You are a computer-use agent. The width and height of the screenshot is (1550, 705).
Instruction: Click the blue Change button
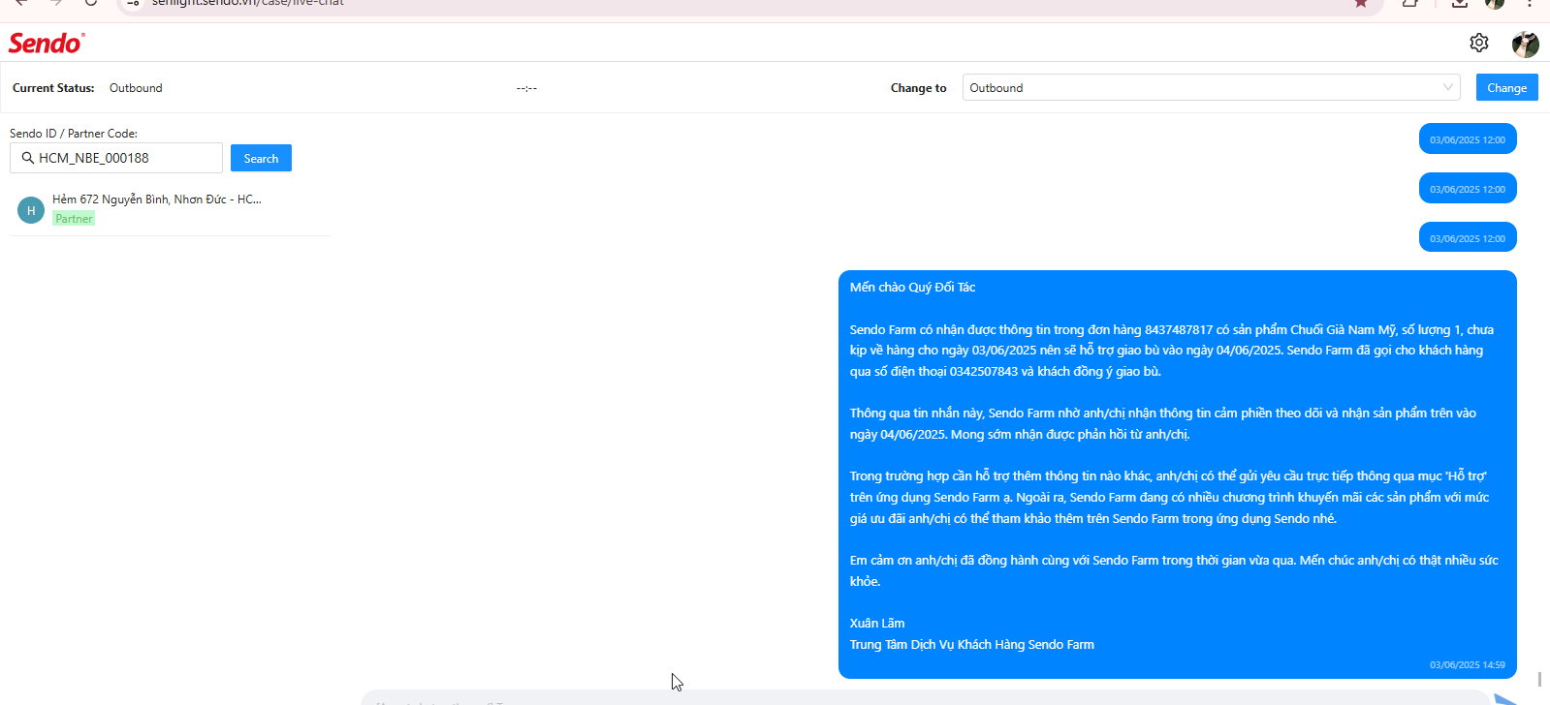click(x=1506, y=87)
